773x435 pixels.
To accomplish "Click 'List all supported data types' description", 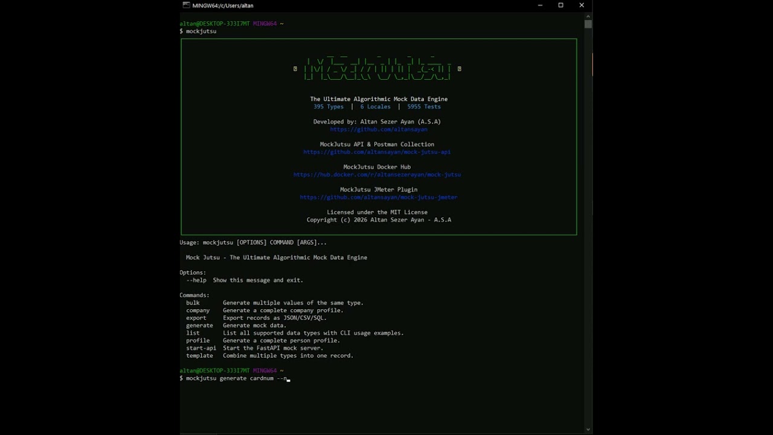I will [x=313, y=333].
